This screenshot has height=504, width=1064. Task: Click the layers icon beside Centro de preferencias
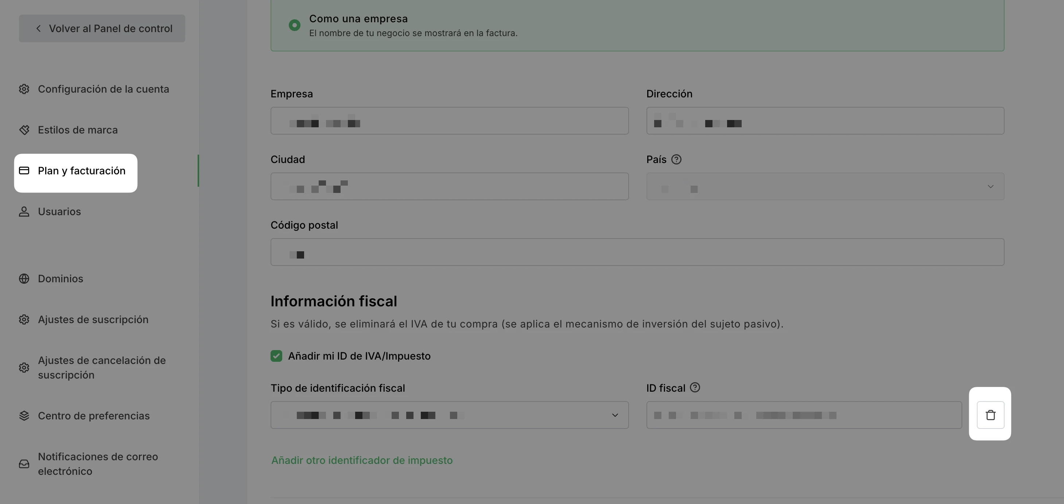pyautogui.click(x=24, y=416)
